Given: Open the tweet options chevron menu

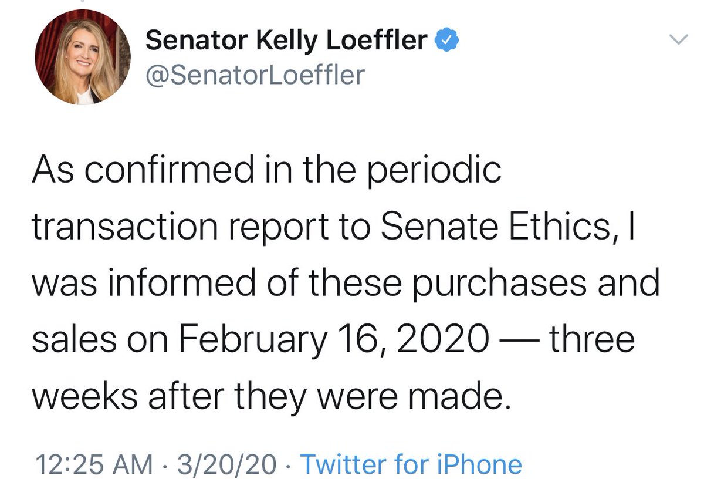Looking at the screenshot, I should (x=678, y=40).
